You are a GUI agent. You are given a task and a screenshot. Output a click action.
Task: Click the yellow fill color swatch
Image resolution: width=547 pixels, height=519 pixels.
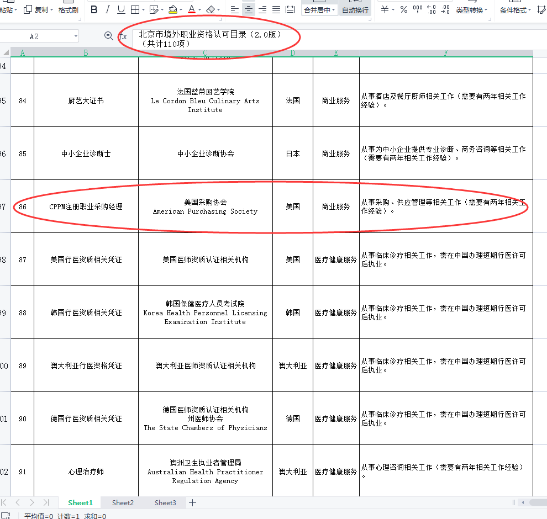coord(172,9)
